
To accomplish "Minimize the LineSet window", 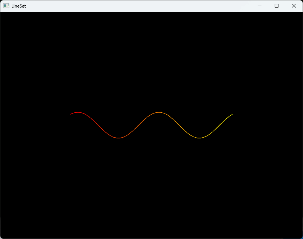I will click(x=260, y=6).
